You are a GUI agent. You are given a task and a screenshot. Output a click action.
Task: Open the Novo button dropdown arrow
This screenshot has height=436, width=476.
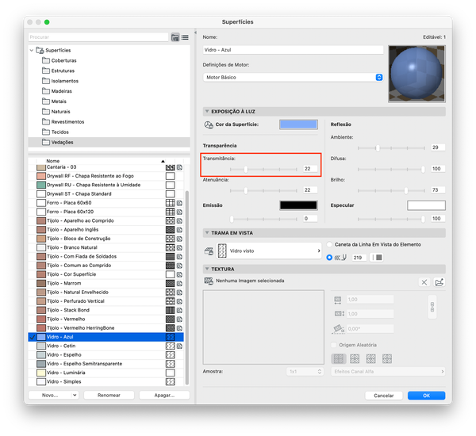75,396
